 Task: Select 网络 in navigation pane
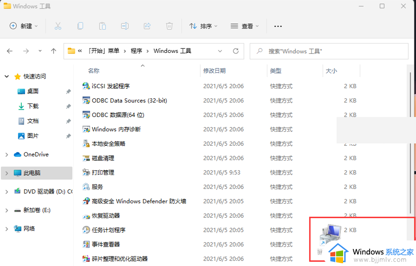29,228
